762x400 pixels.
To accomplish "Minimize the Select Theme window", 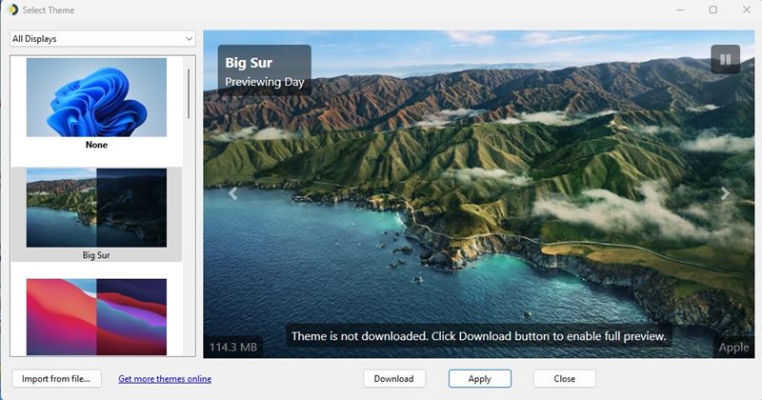I will coord(680,10).
